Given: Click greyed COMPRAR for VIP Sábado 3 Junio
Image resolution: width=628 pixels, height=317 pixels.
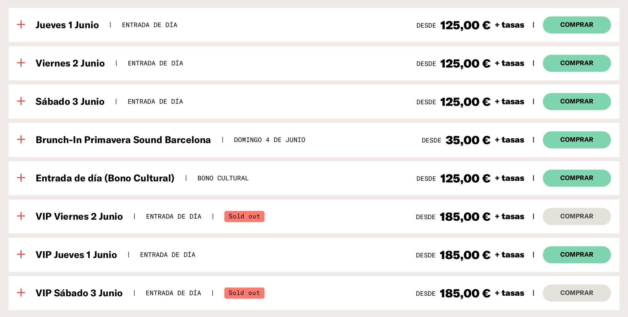Looking at the screenshot, I should click(x=577, y=293).
